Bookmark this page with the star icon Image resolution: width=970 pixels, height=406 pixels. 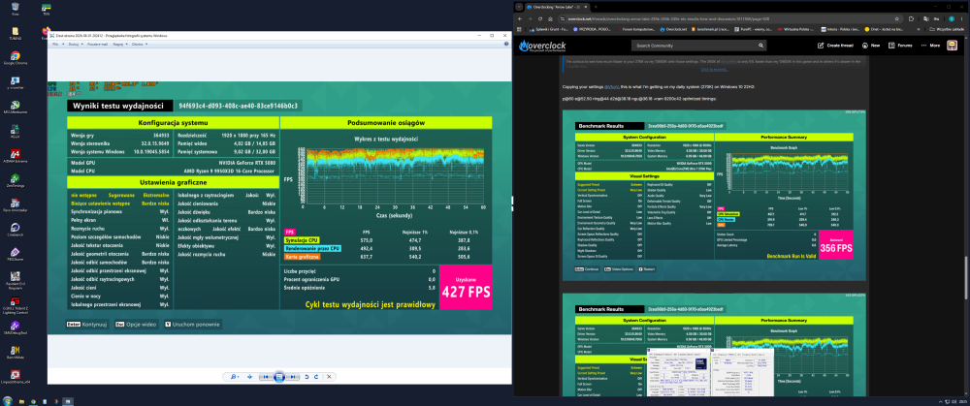coord(895,18)
